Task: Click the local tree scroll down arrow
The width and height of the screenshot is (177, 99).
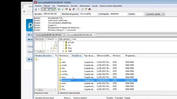Action: pyautogui.click(x=56, y=48)
